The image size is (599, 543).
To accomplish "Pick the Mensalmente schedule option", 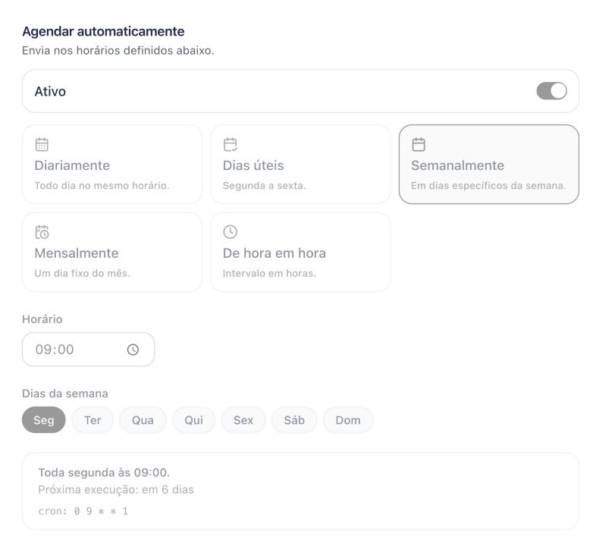I will point(112,253).
